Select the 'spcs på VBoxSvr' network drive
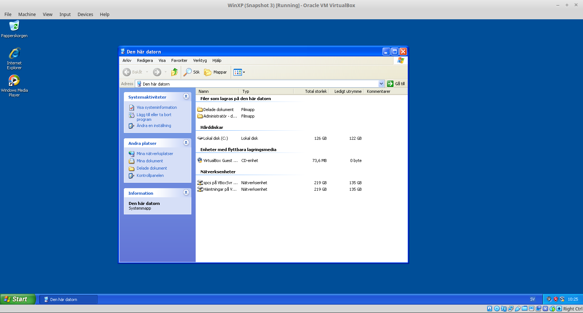 click(x=218, y=183)
